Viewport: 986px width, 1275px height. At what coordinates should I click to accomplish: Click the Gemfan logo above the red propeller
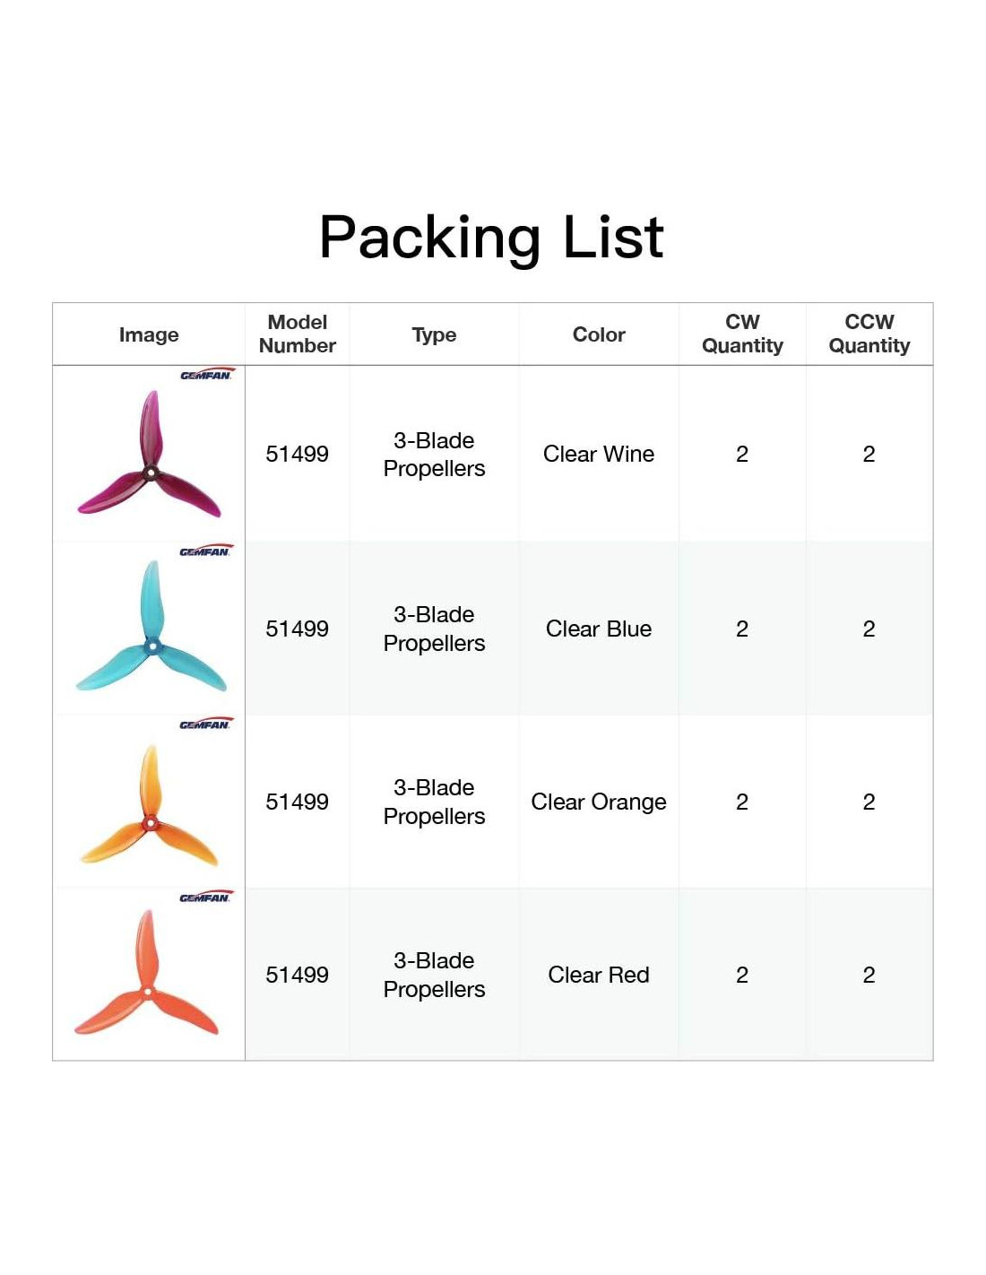pyautogui.click(x=206, y=897)
